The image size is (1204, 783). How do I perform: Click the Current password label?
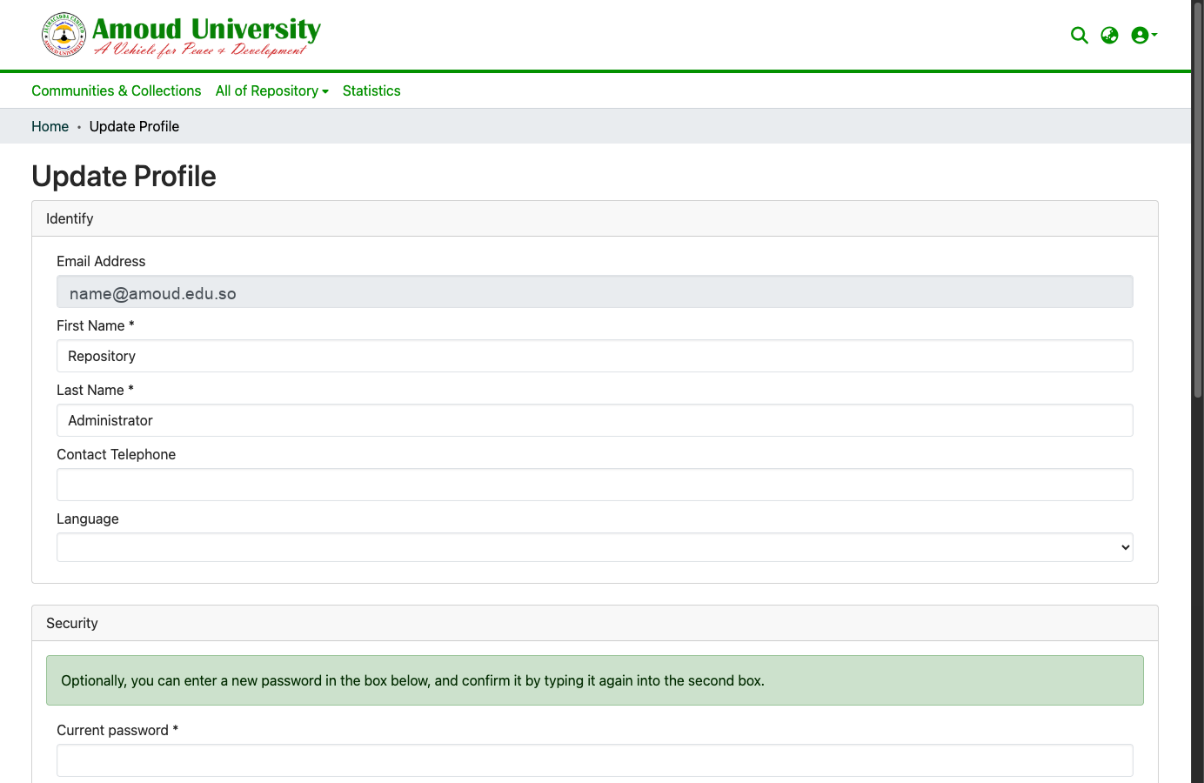(117, 730)
